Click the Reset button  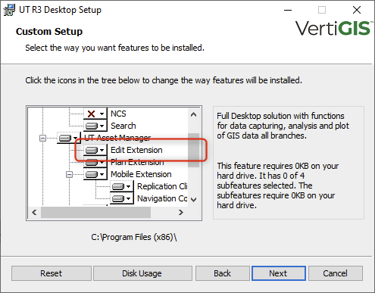(52, 273)
